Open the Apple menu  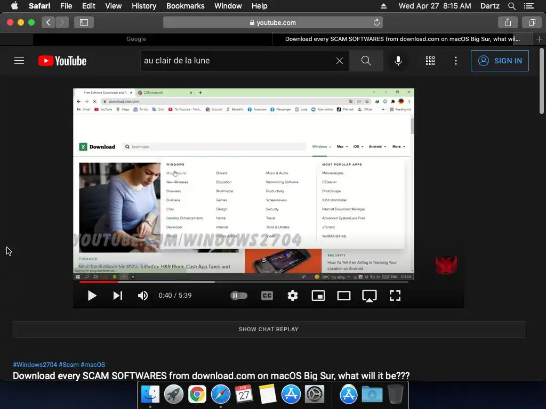click(x=14, y=6)
